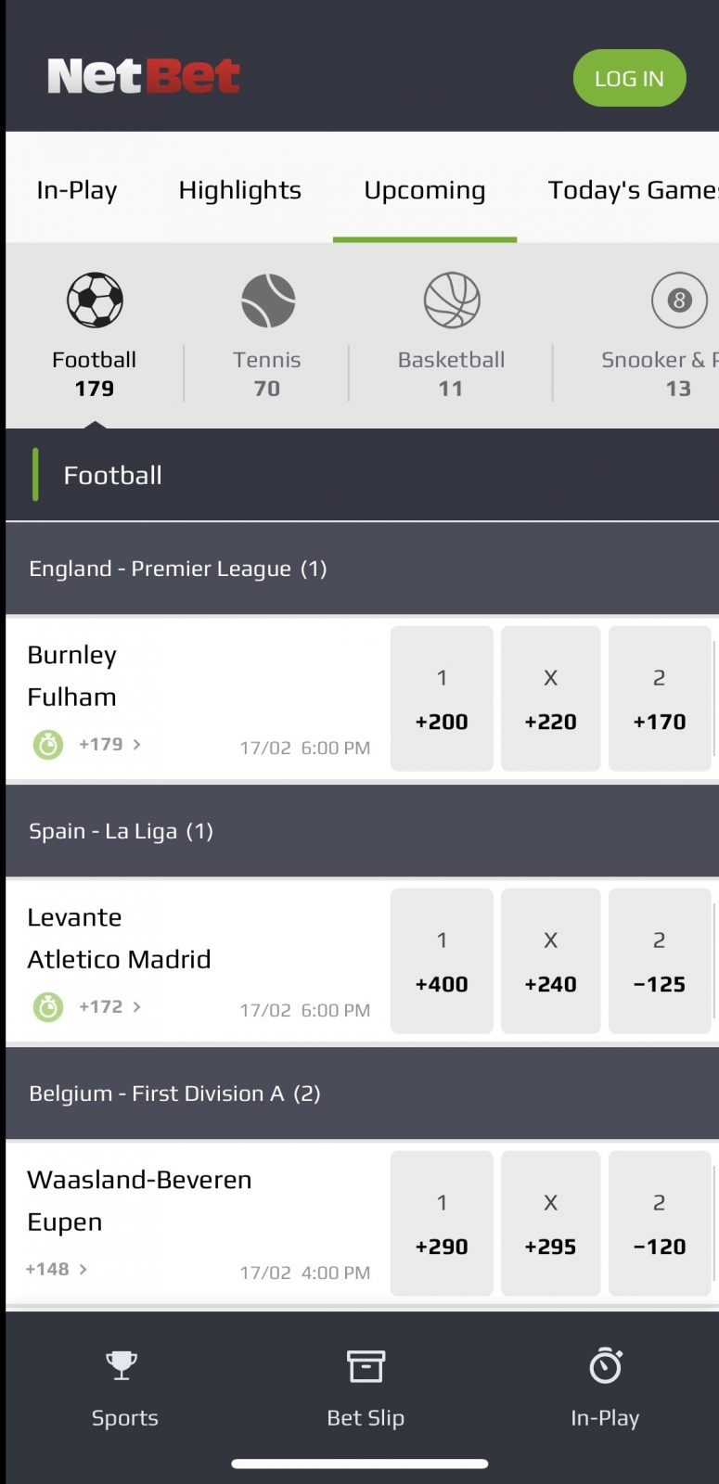Toggle Eupen away win -120 odds
Viewport: 719px width, 1484px height.
pos(659,1223)
